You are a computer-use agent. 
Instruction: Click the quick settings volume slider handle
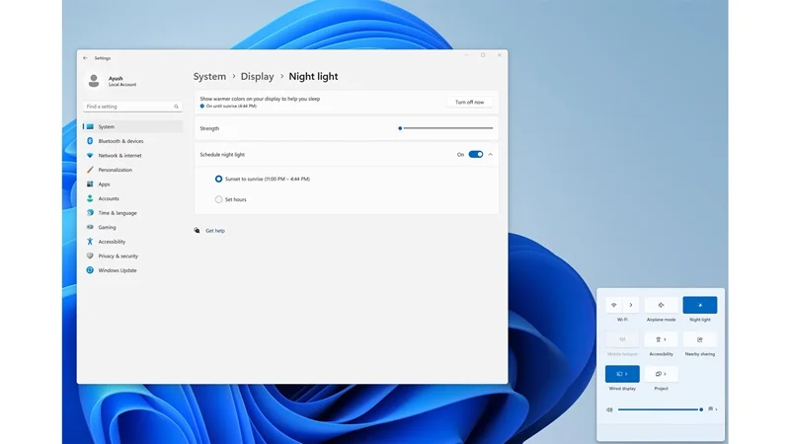click(701, 409)
